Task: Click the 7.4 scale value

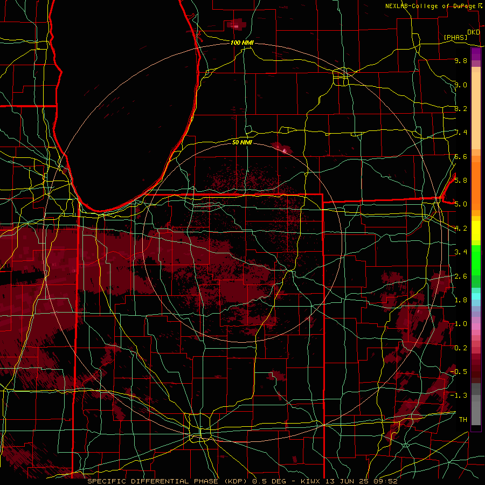Action: [461, 133]
